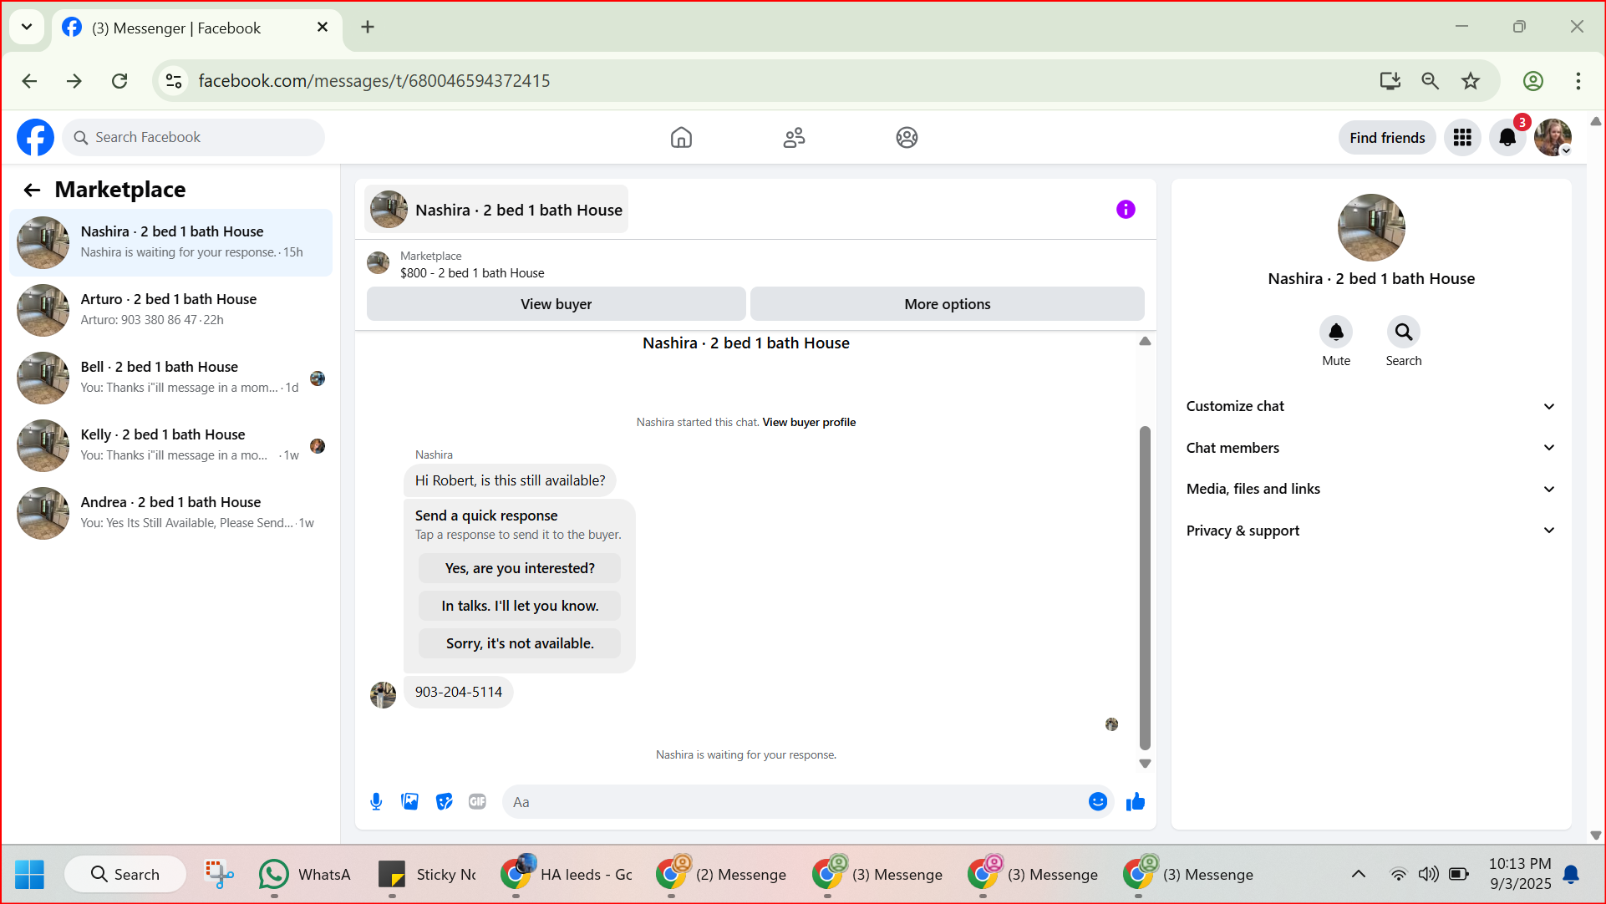
Task: Open Arturo conversation in Marketplace list
Action: (x=170, y=310)
